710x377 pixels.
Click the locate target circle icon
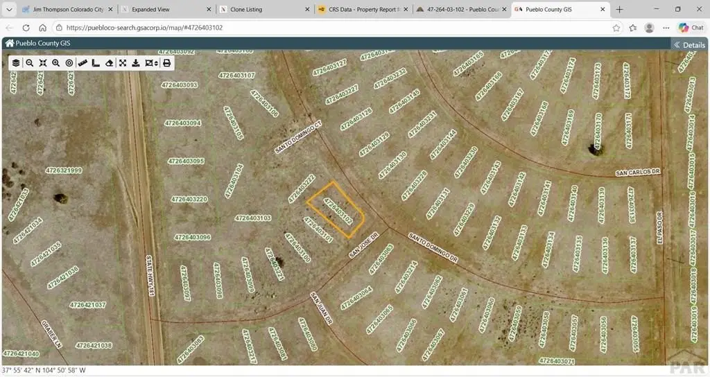pos(69,62)
